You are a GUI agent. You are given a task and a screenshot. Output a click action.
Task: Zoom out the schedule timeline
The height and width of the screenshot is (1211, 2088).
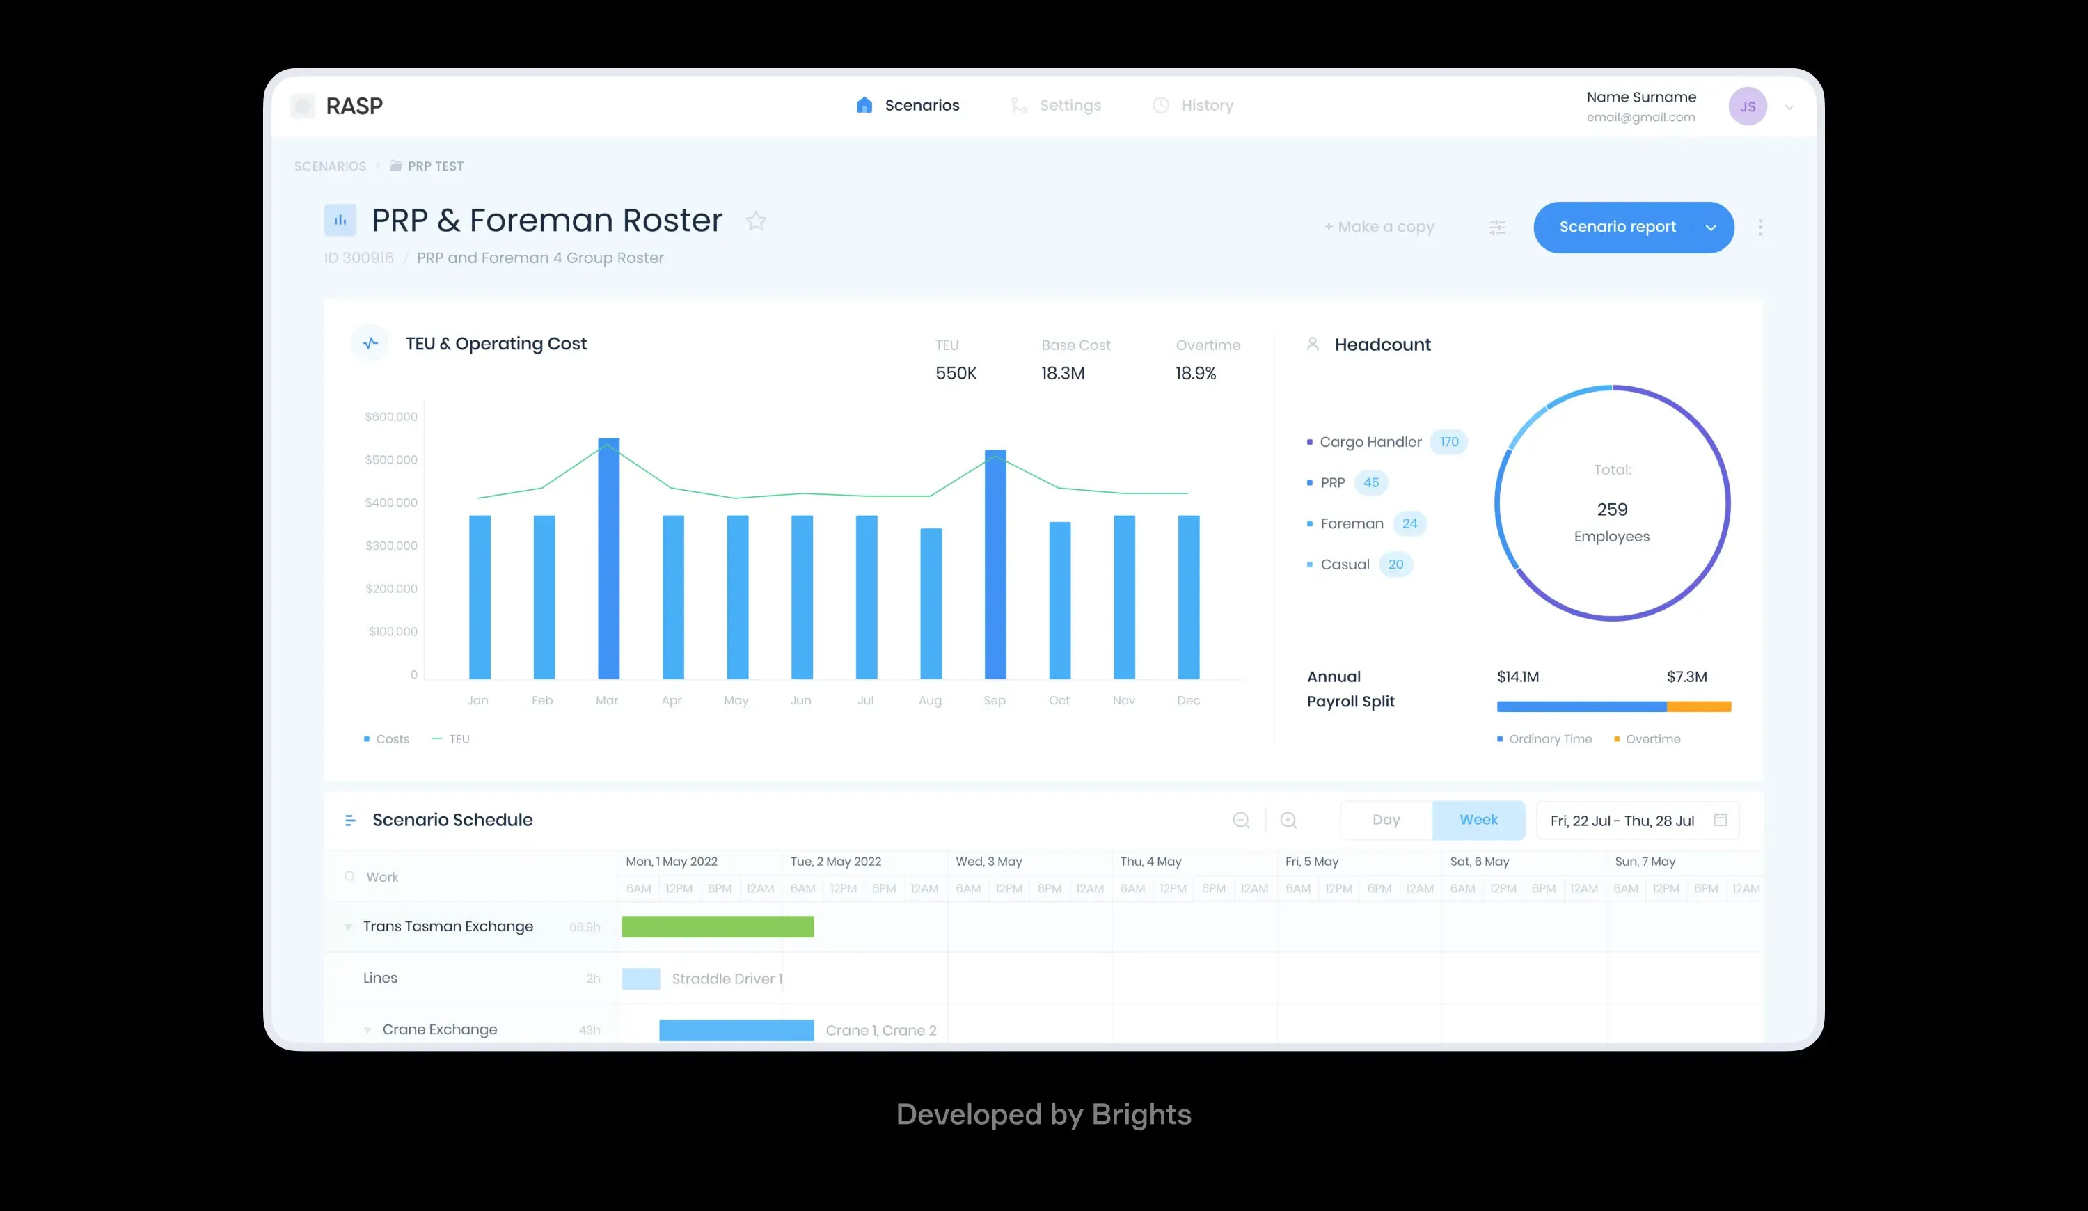point(1241,820)
